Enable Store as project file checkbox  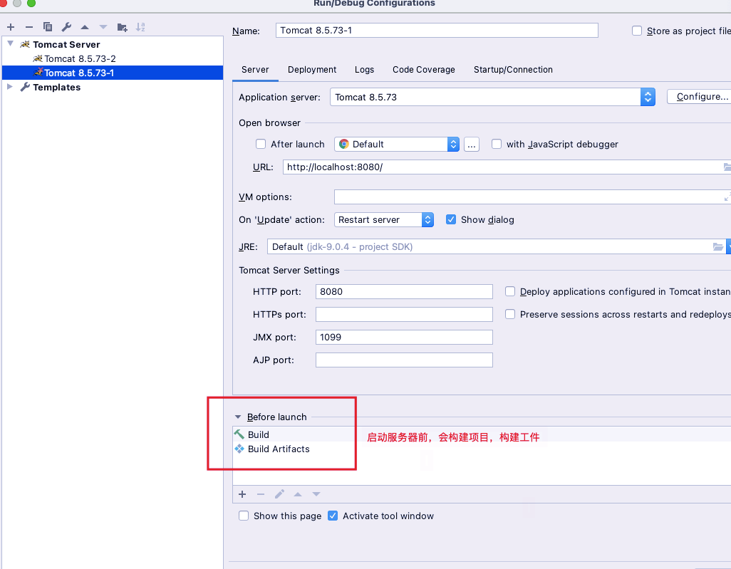[637, 31]
